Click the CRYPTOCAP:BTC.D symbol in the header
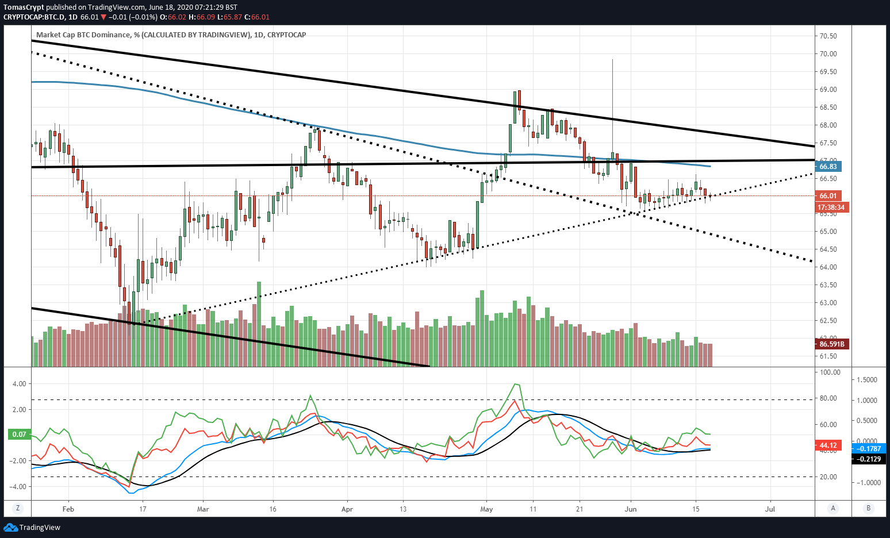Viewport: 890px width, 538px height. (33, 17)
